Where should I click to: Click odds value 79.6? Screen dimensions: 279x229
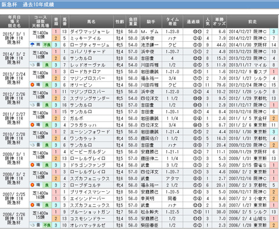[x=221, y=85]
